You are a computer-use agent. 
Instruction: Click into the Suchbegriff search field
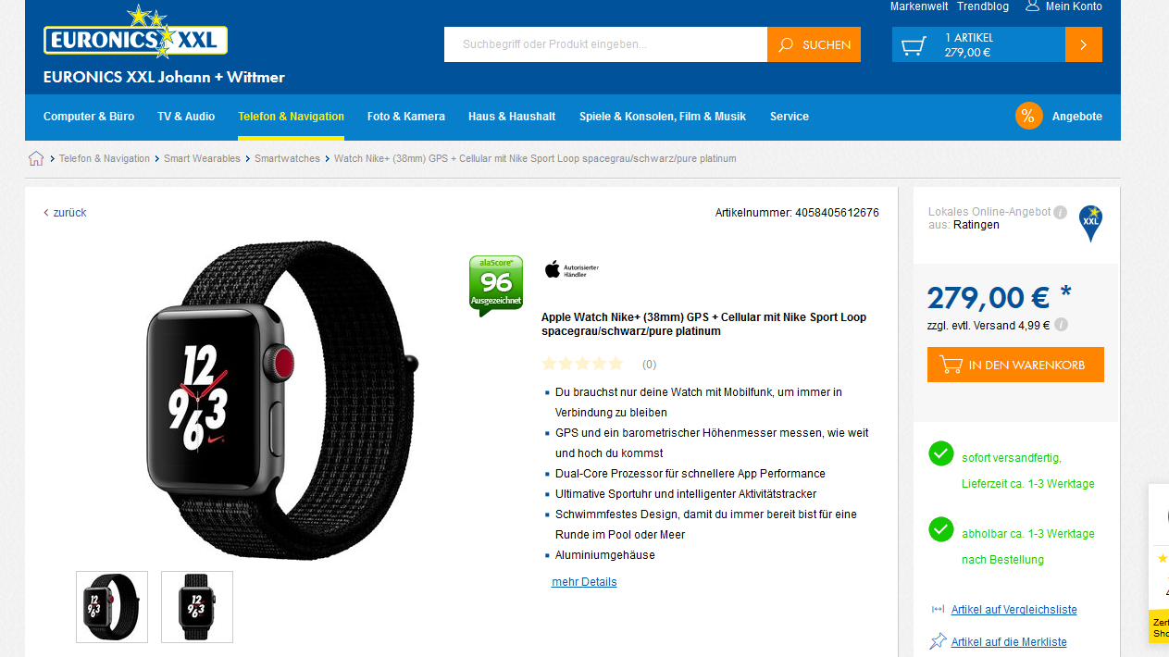(605, 44)
